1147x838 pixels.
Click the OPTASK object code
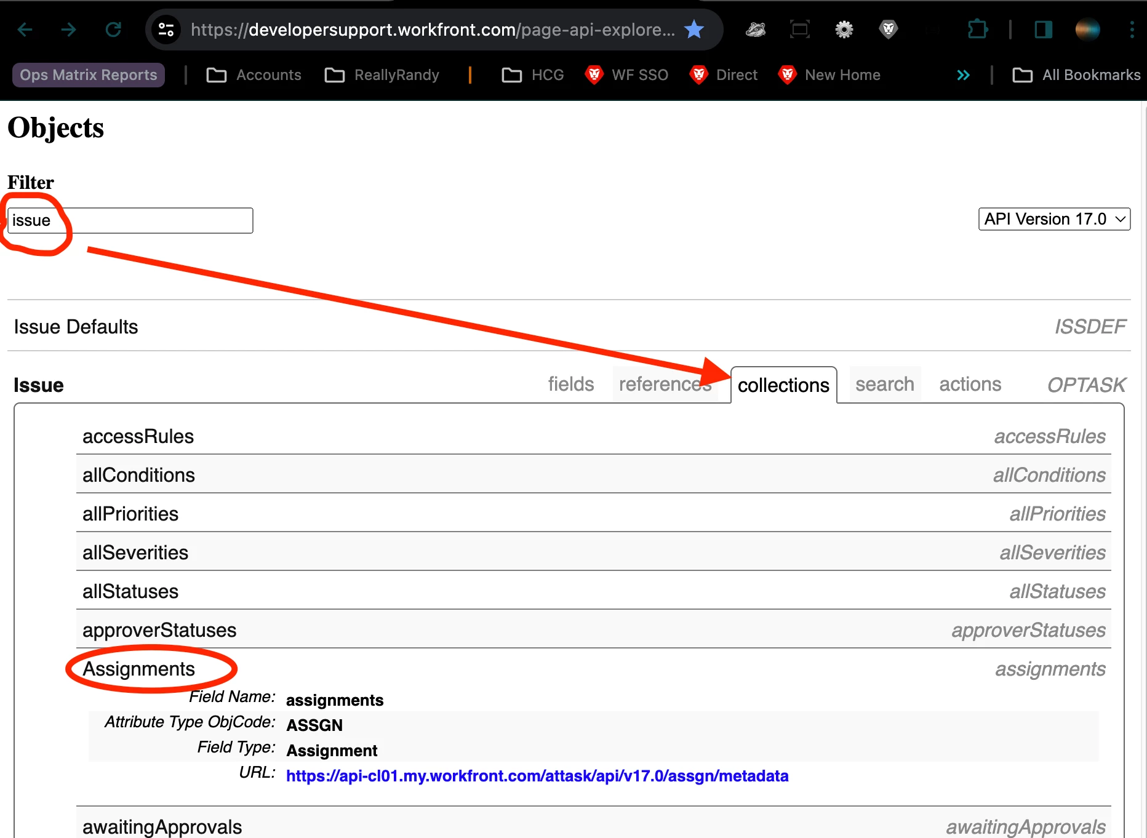[1087, 385]
